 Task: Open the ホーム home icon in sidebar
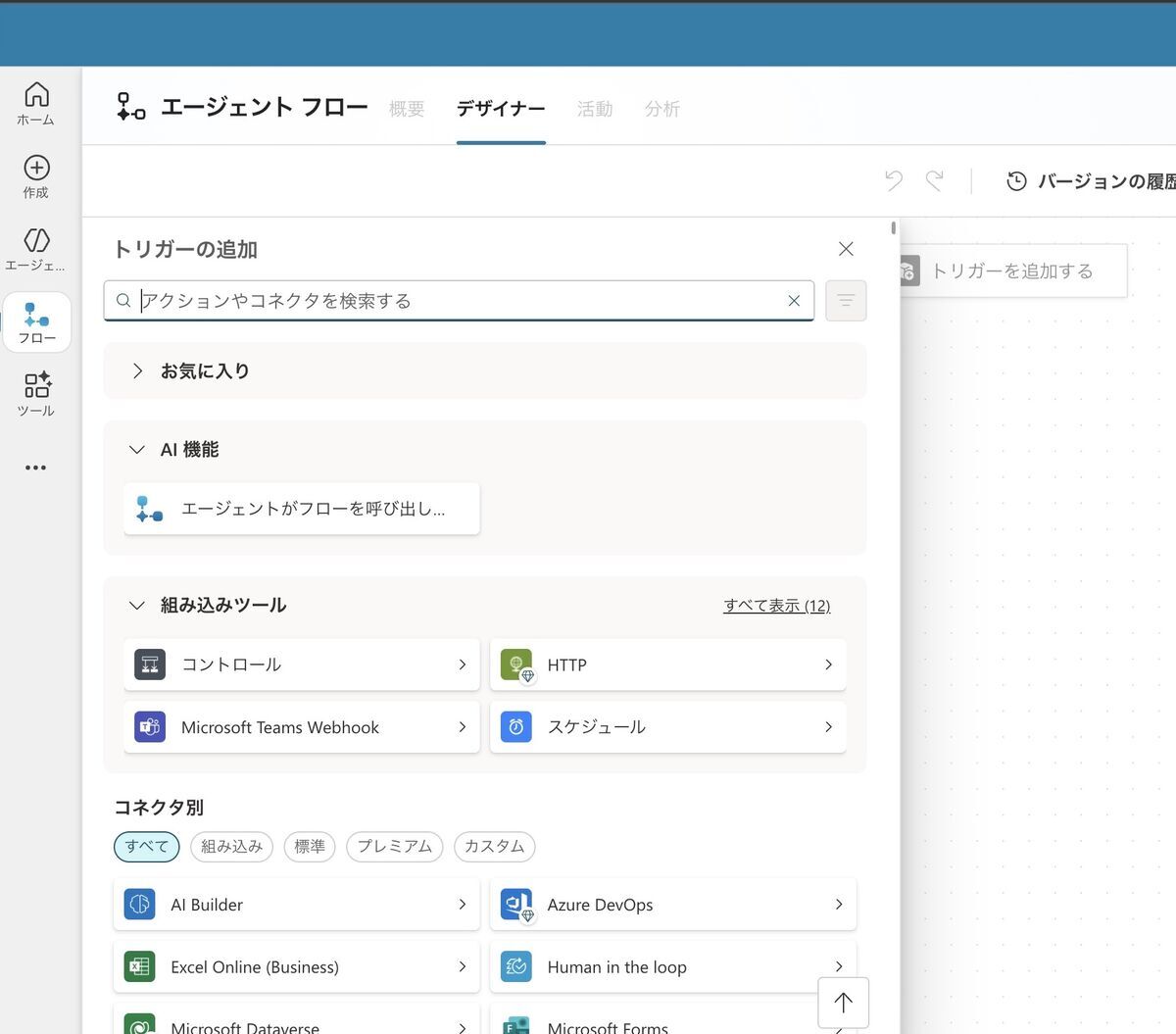[36, 94]
